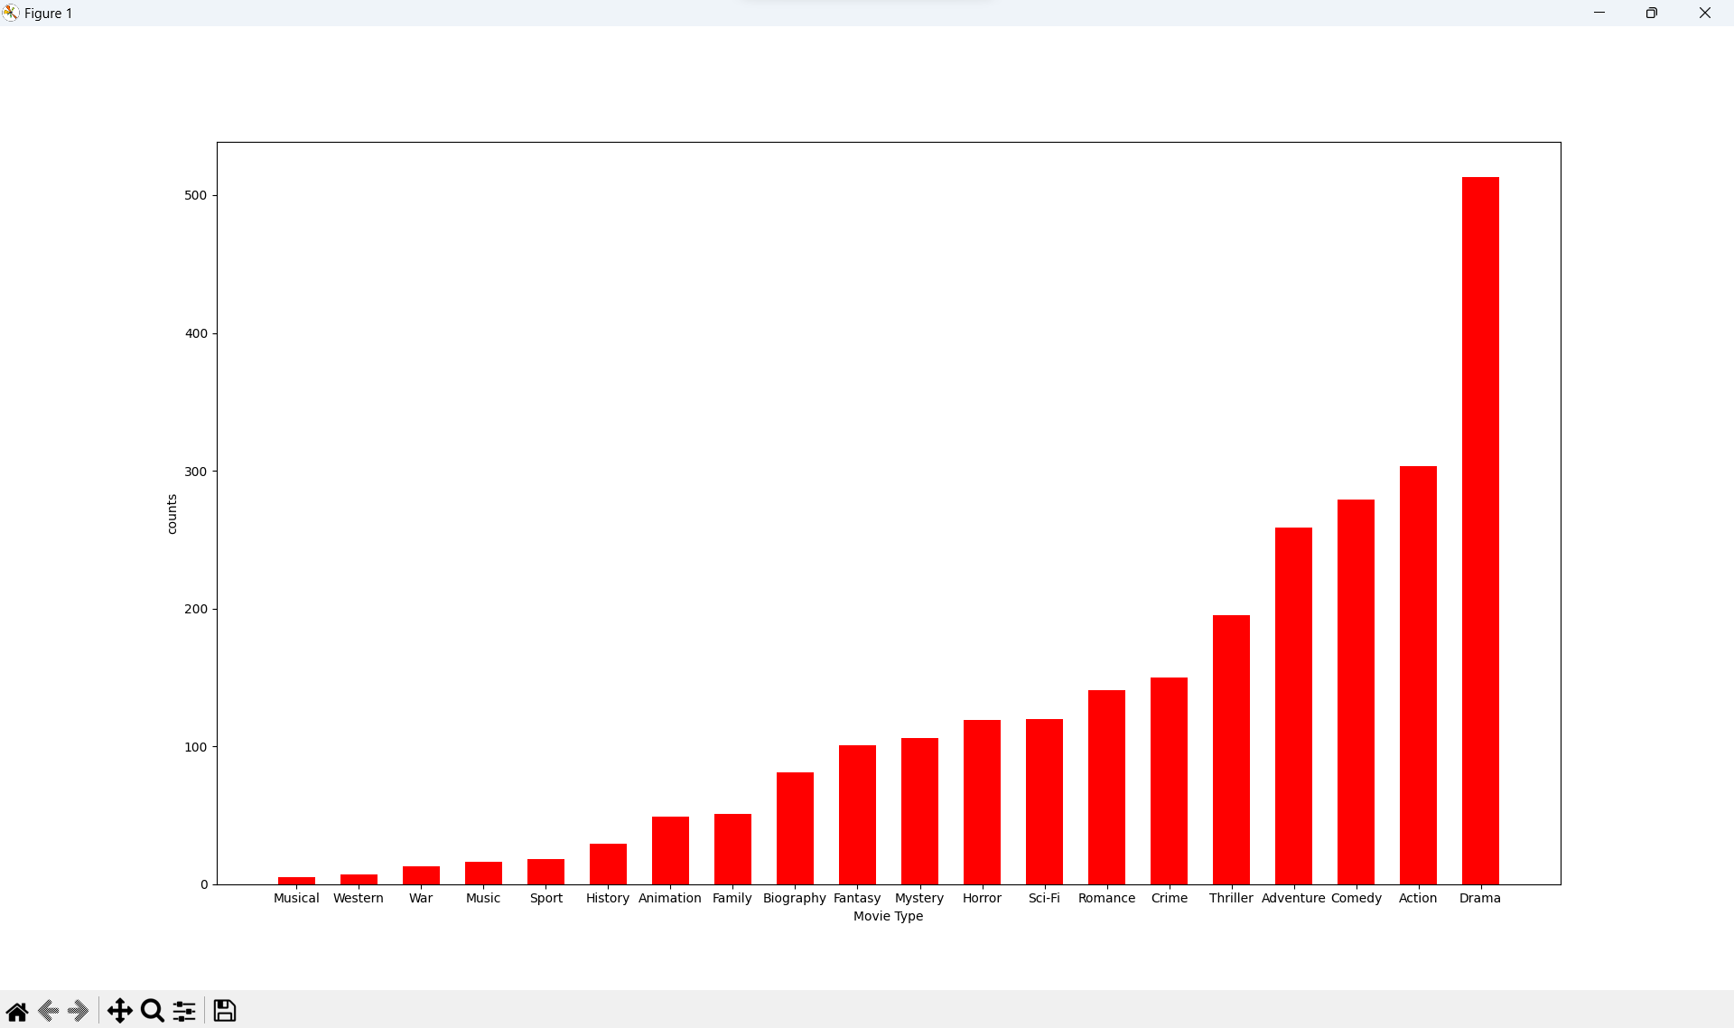The width and height of the screenshot is (1734, 1028).
Task: Click the Home navigation icon
Action: [x=17, y=1010]
